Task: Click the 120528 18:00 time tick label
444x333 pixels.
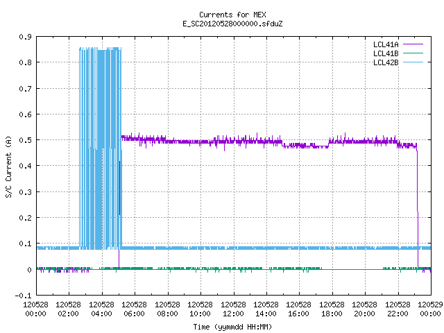Action: 332,309
